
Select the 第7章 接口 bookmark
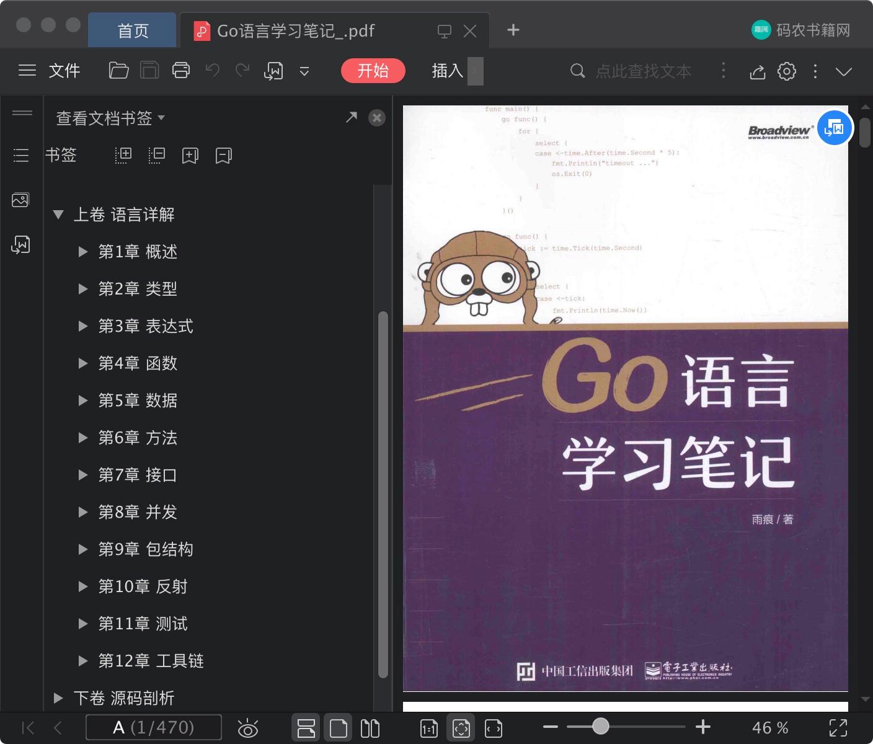[x=138, y=475]
